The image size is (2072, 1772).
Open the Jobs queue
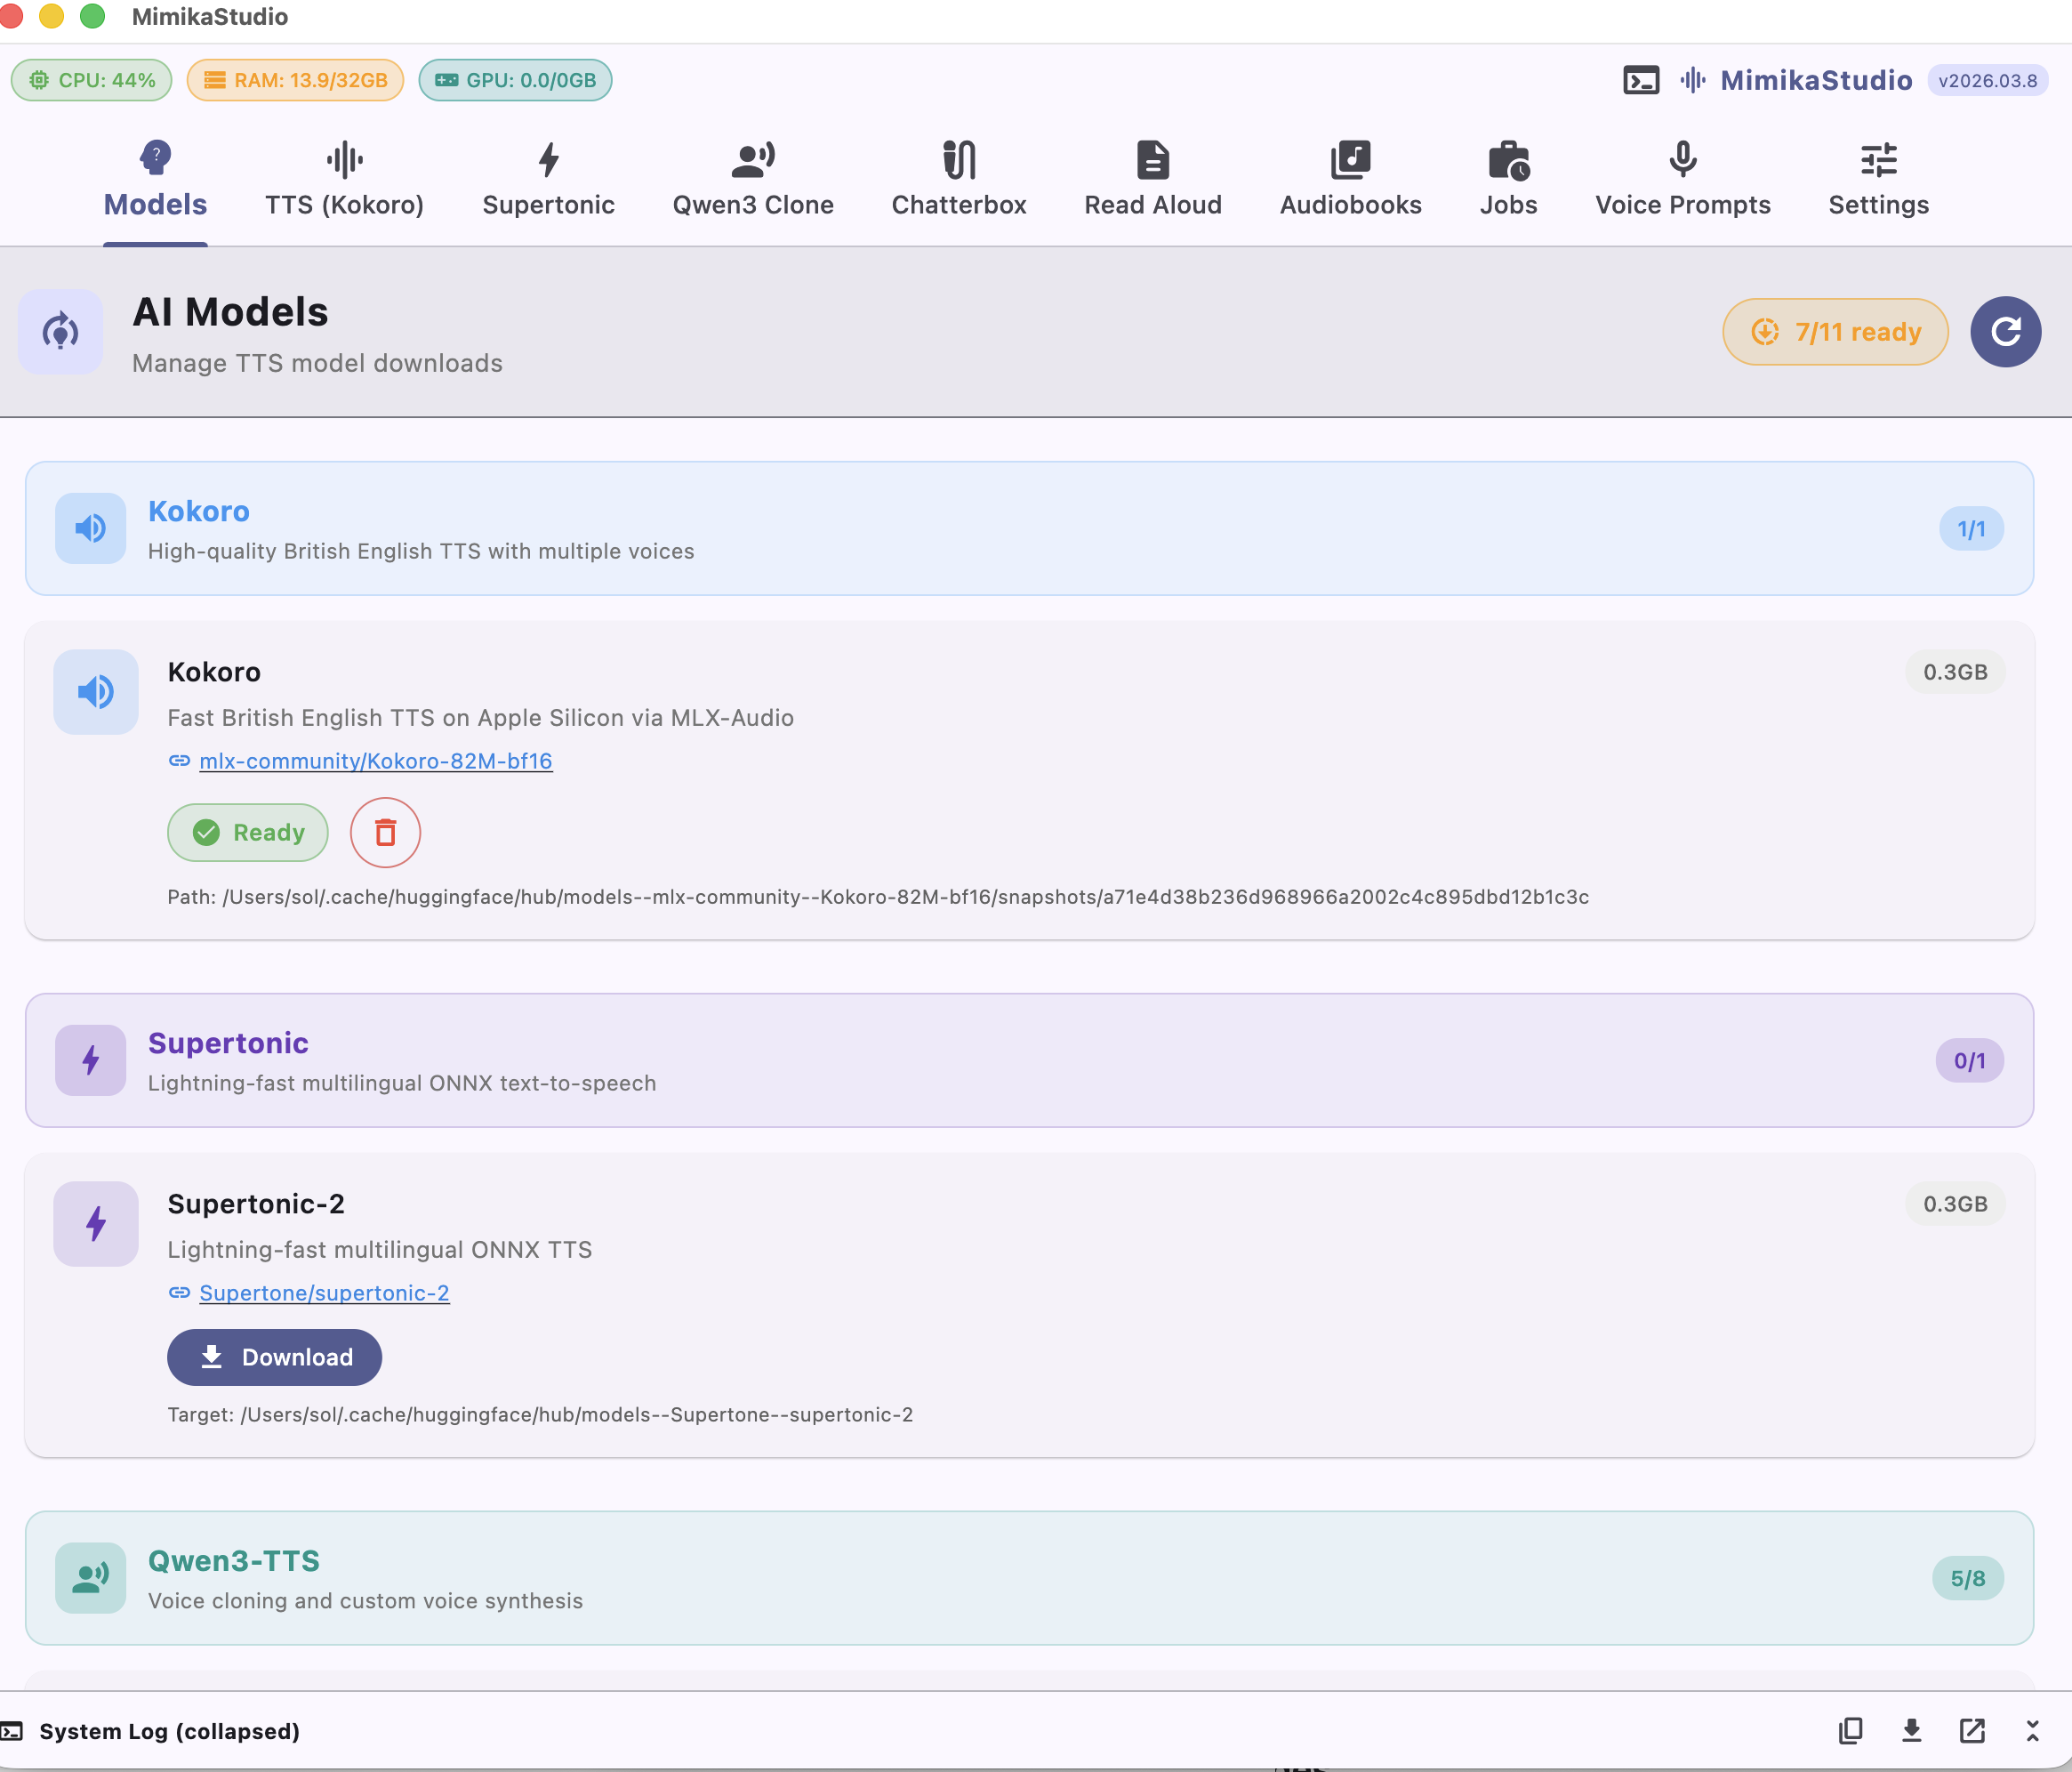tap(1507, 180)
